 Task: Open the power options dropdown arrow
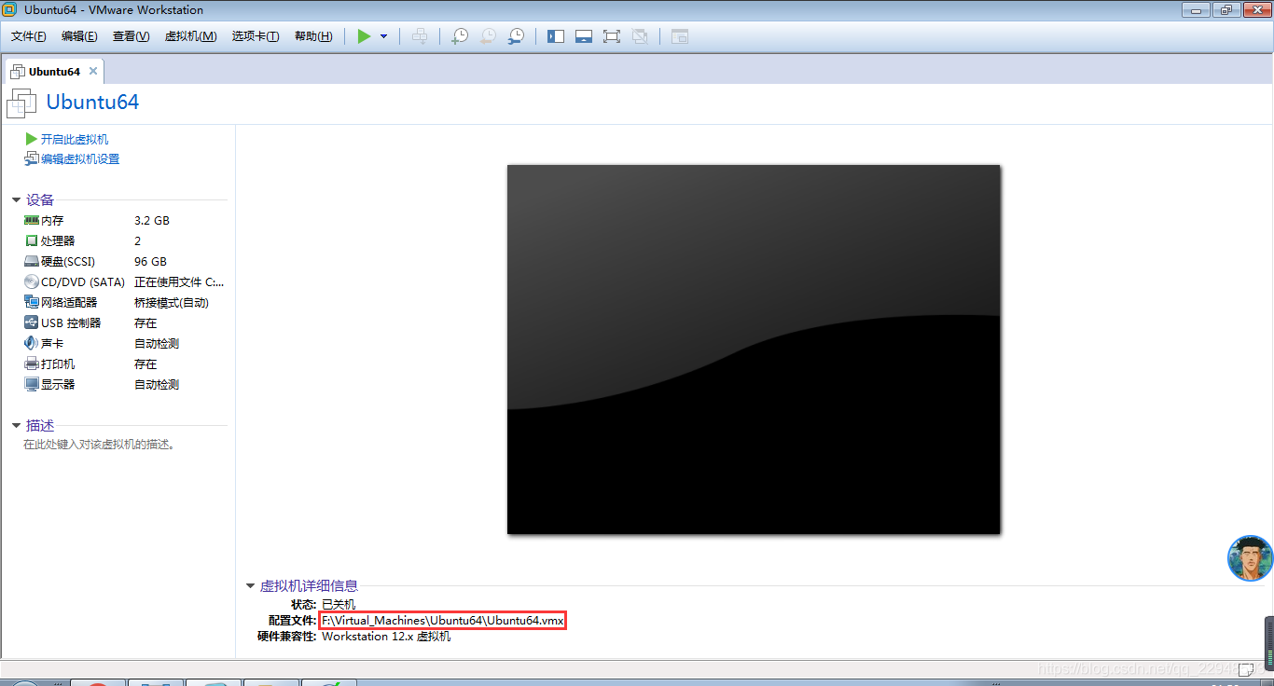point(383,36)
